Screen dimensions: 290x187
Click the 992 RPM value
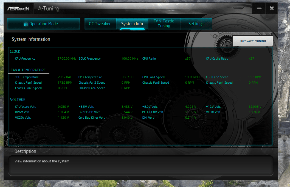[x=255, y=77]
